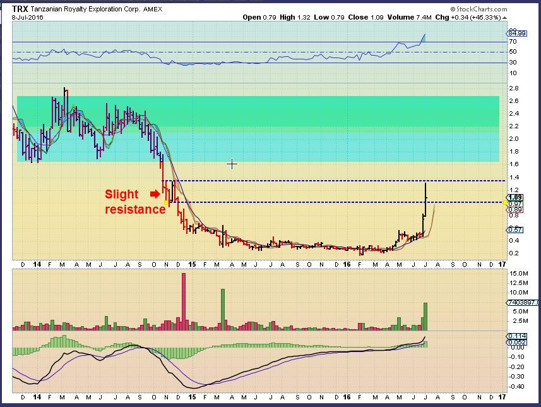Image resolution: width=541 pixels, height=407 pixels.
Task: Click the latest green volume bar, July 2016
Action: [425, 317]
